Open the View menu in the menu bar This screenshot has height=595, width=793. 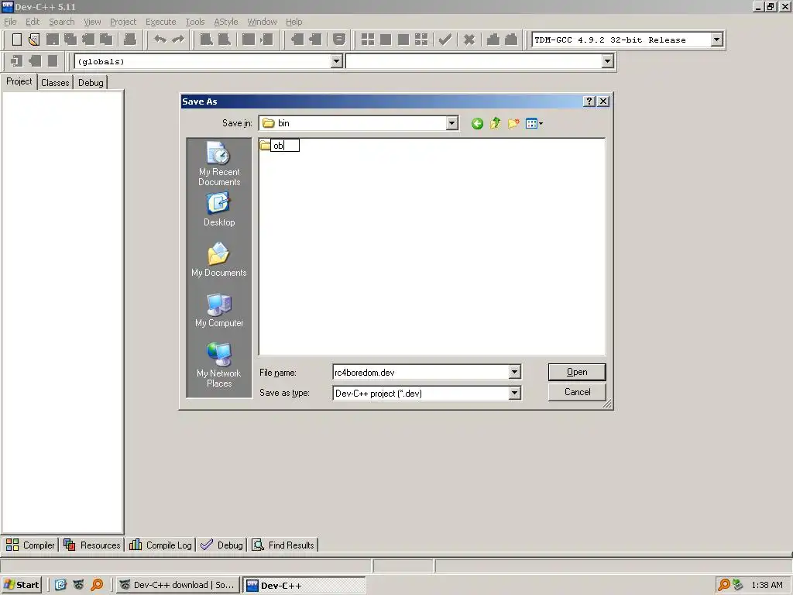point(92,22)
